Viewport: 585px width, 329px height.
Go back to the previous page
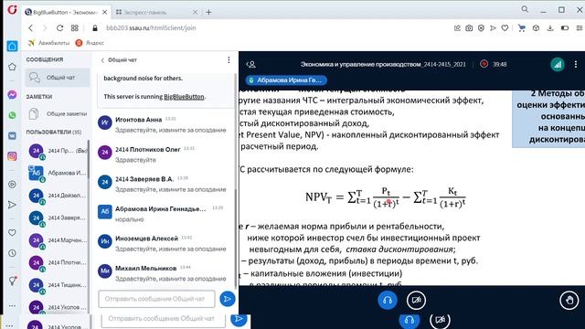[x=30, y=28]
